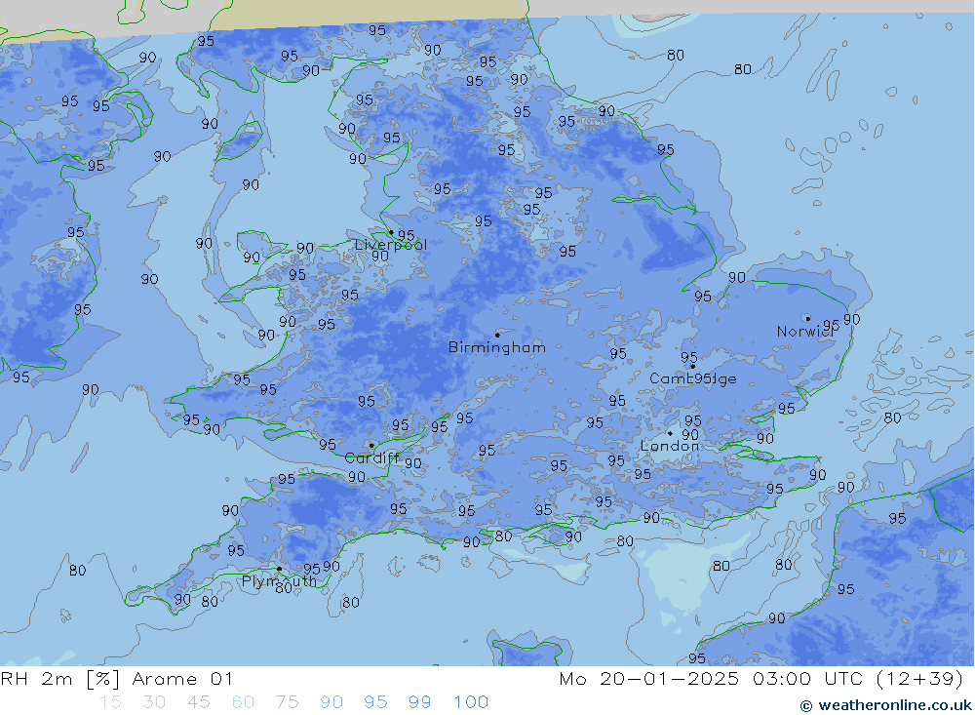This screenshot has width=975, height=715.
Task: Click the forecast date 'Mo 20-01-2025 03:00 UTC'
Action: click(711, 678)
